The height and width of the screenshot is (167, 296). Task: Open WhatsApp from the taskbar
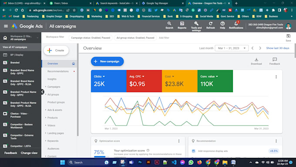191,162
